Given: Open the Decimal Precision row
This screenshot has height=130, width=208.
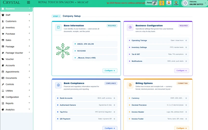Looking at the screenshot, I should point(158,105).
